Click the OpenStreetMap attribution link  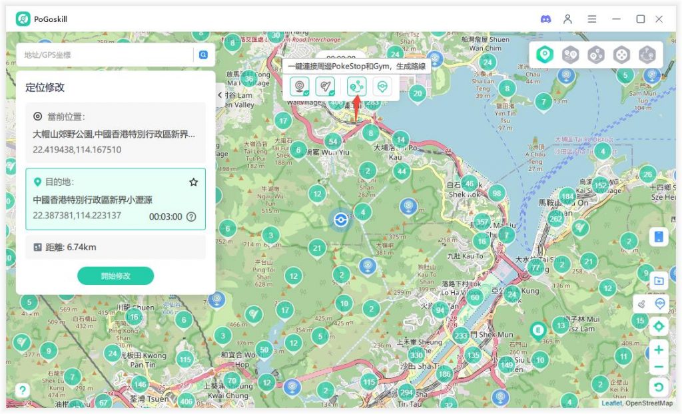pyautogui.click(x=649, y=403)
